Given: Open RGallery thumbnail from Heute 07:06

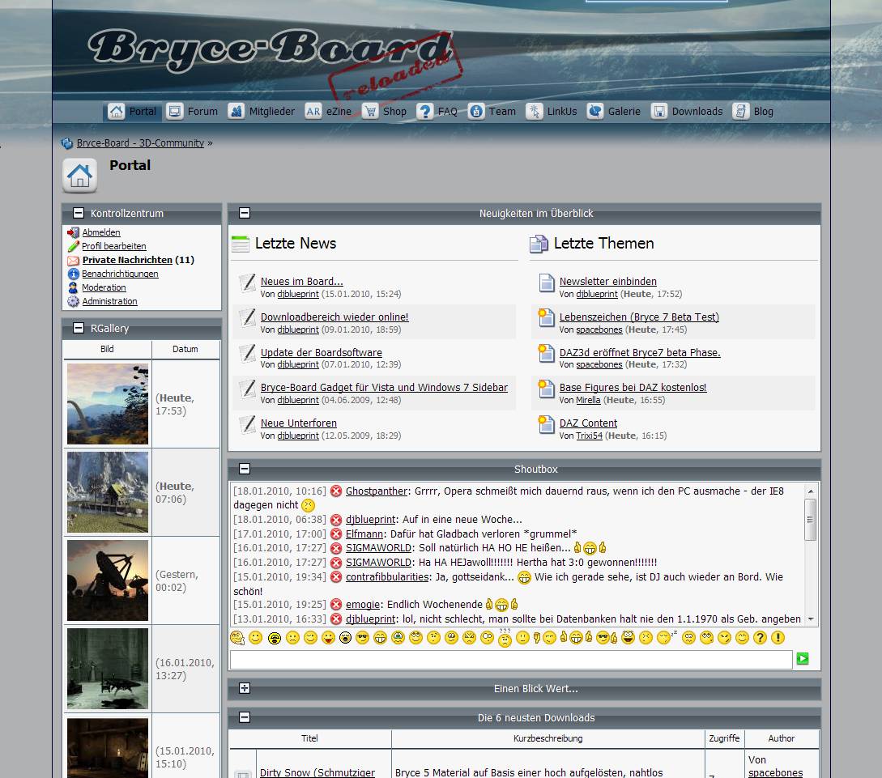Looking at the screenshot, I should click(108, 492).
